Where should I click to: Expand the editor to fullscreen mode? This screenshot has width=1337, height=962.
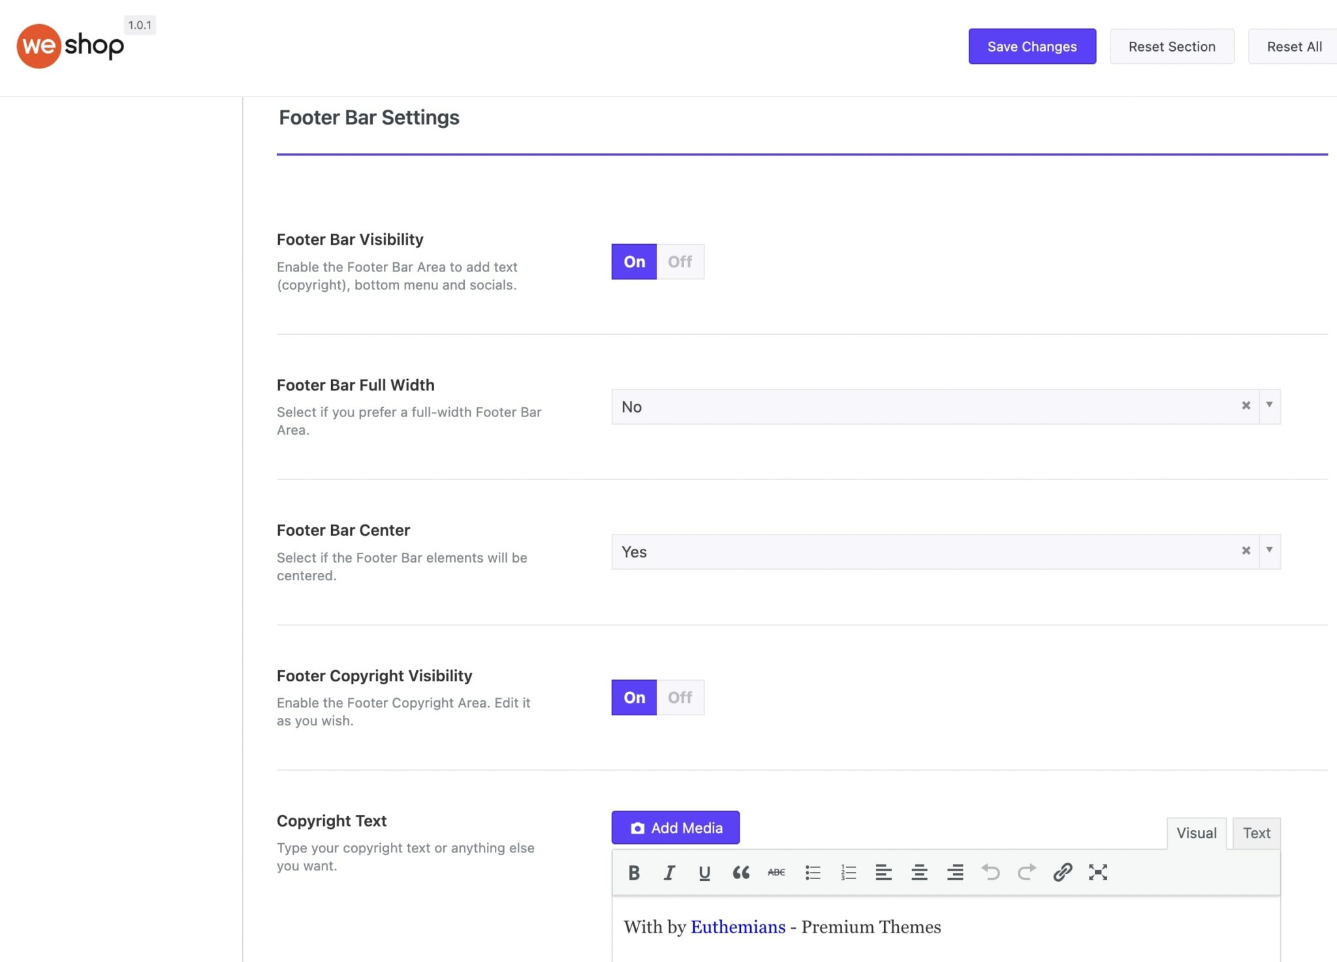click(x=1097, y=873)
